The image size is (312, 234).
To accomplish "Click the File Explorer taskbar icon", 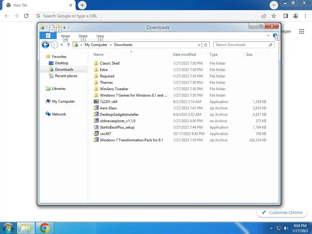I will pyautogui.click(x=26, y=228).
